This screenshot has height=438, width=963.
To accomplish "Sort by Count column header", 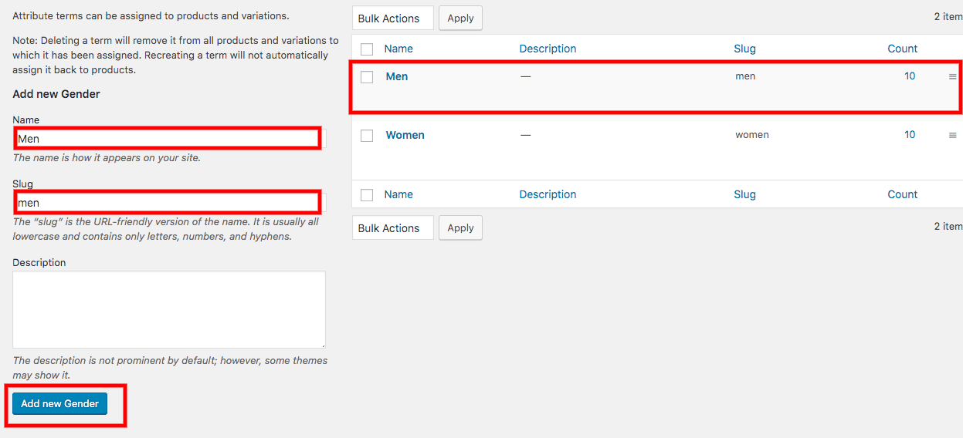I will 902,49.
